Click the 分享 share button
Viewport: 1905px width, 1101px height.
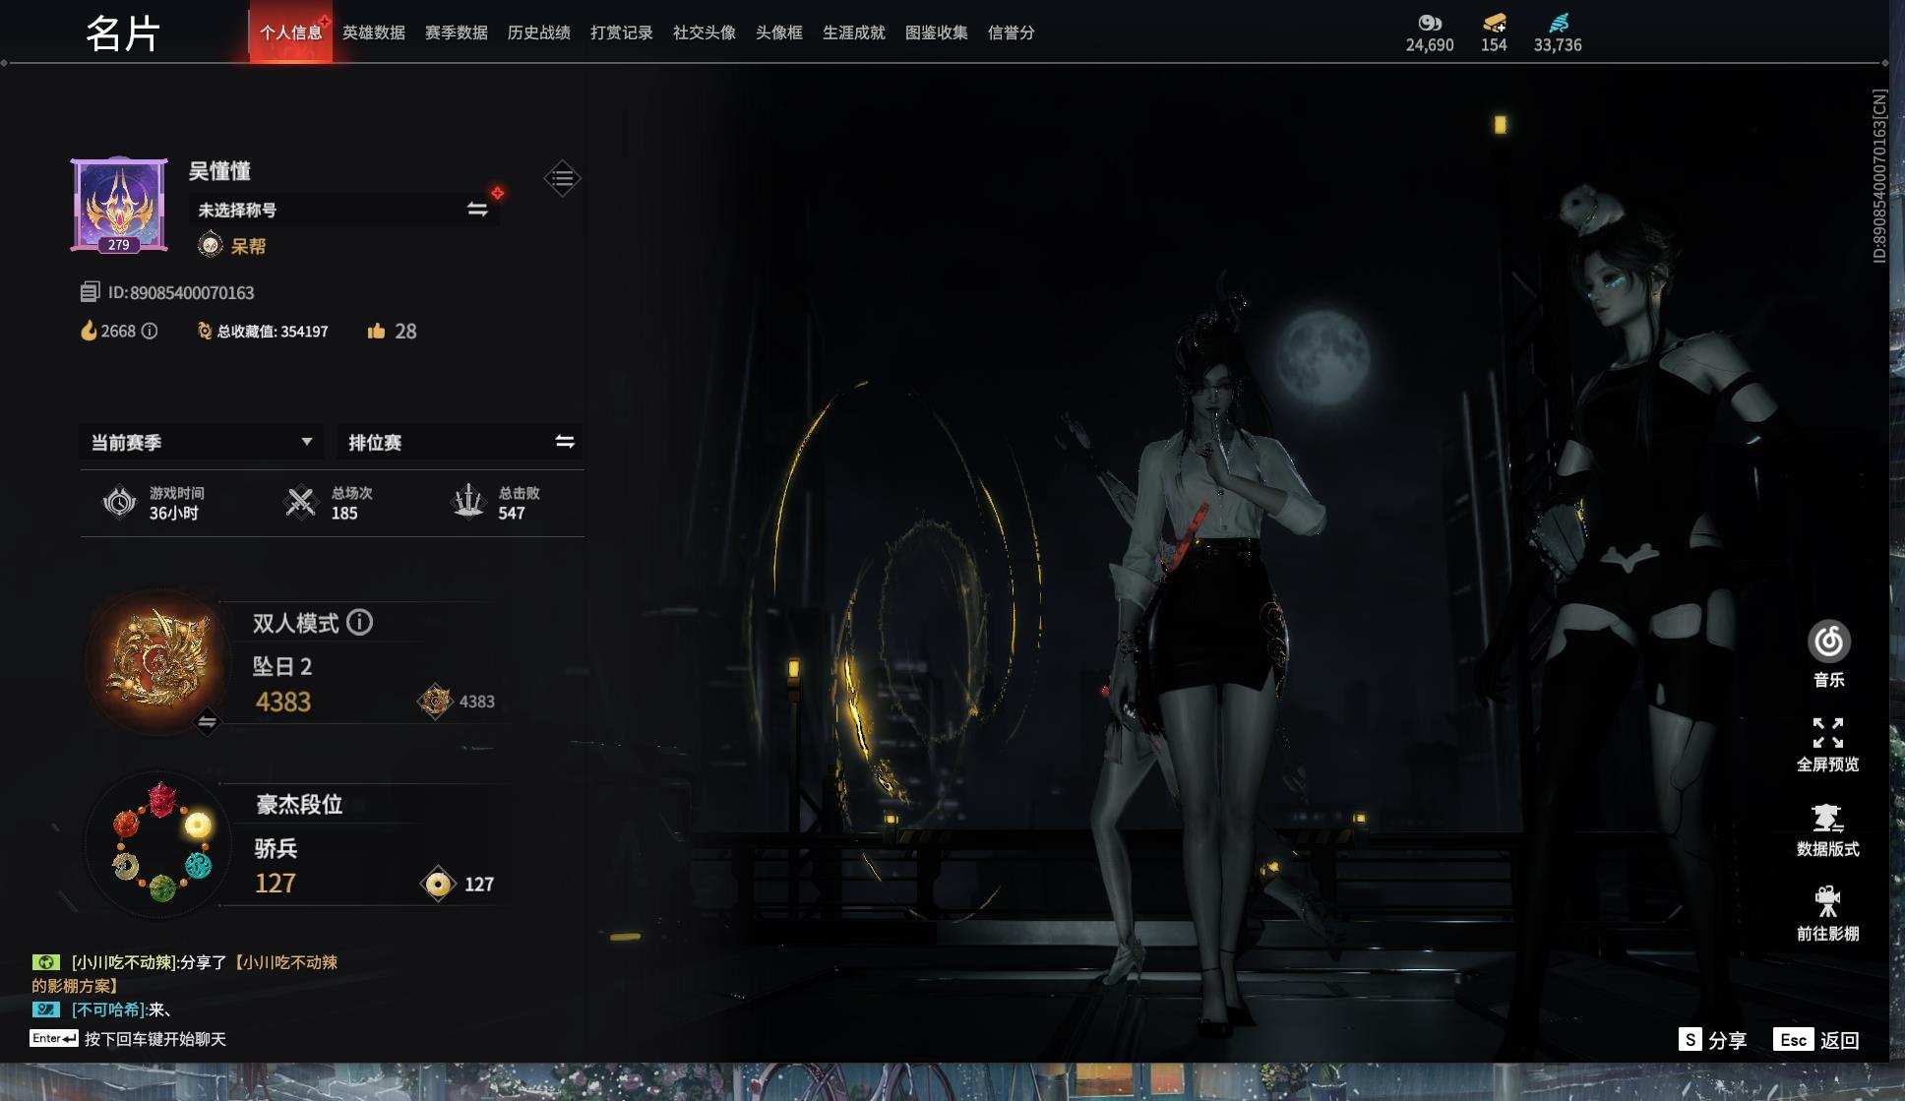(1713, 1040)
